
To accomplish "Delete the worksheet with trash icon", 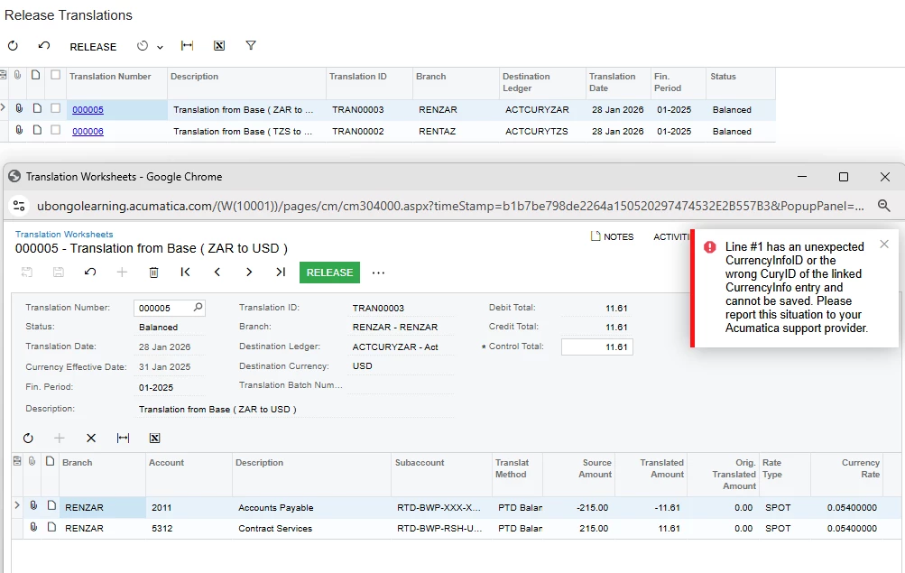I will pyautogui.click(x=153, y=273).
